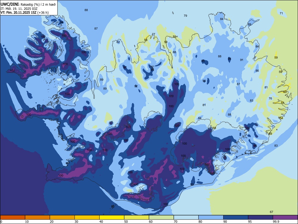This screenshot has width=298, height=224.
Task: Click the 20–30 light orange legend swatch
Action: [62, 217]
